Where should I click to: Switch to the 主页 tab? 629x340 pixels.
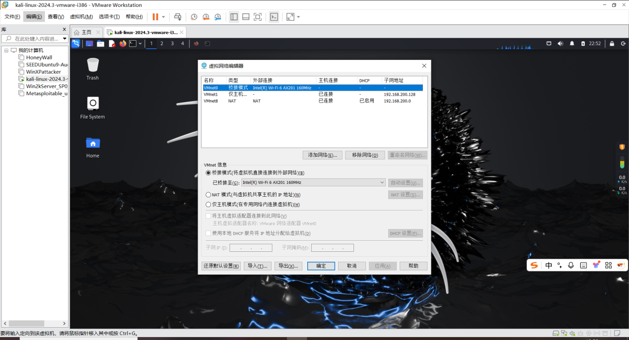pos(87,32)
